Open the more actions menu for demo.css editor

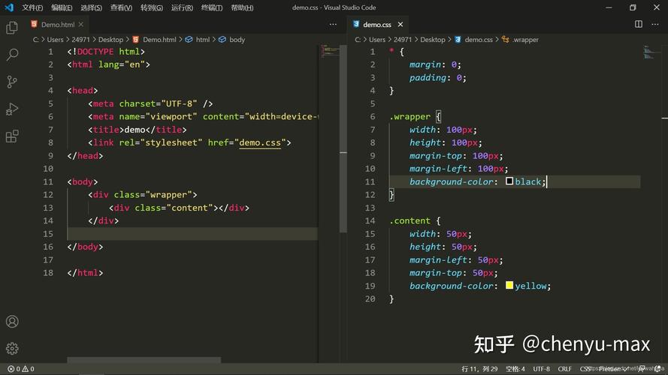tap(654, 24)
